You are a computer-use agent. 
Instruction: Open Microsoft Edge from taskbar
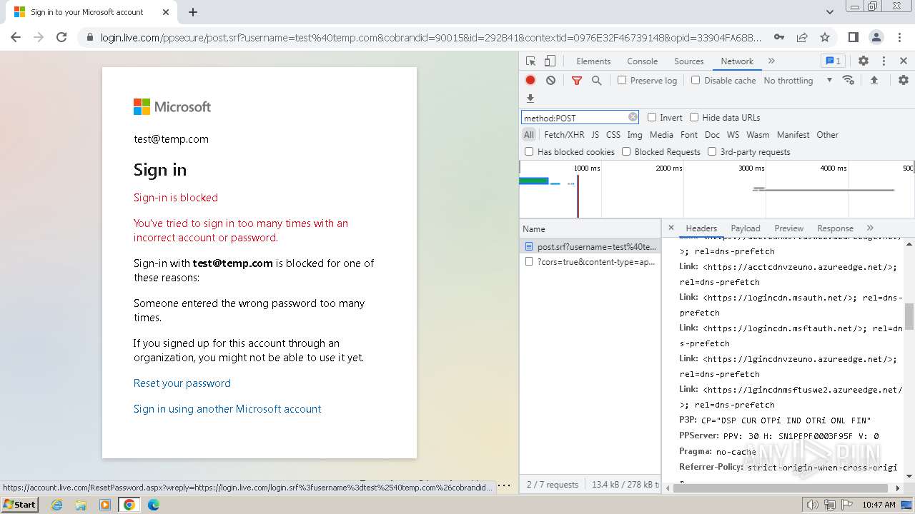tap(154, 505)
